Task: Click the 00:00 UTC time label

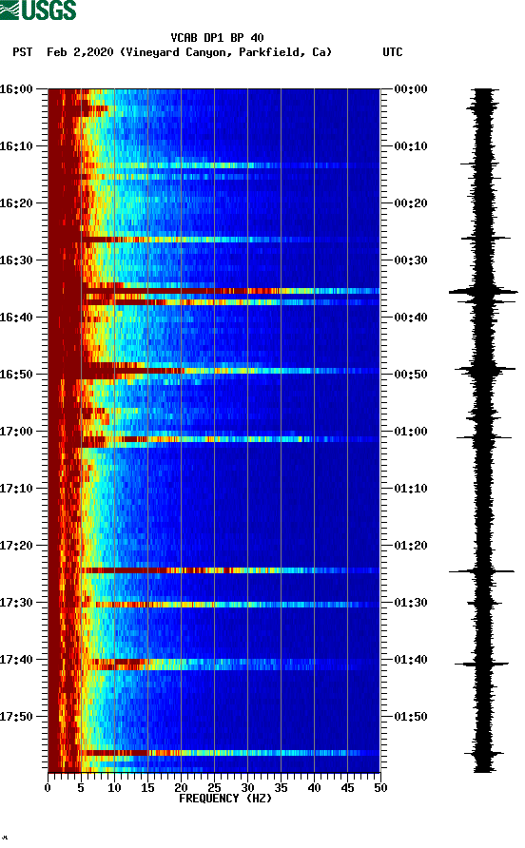Action: [411, 89]
